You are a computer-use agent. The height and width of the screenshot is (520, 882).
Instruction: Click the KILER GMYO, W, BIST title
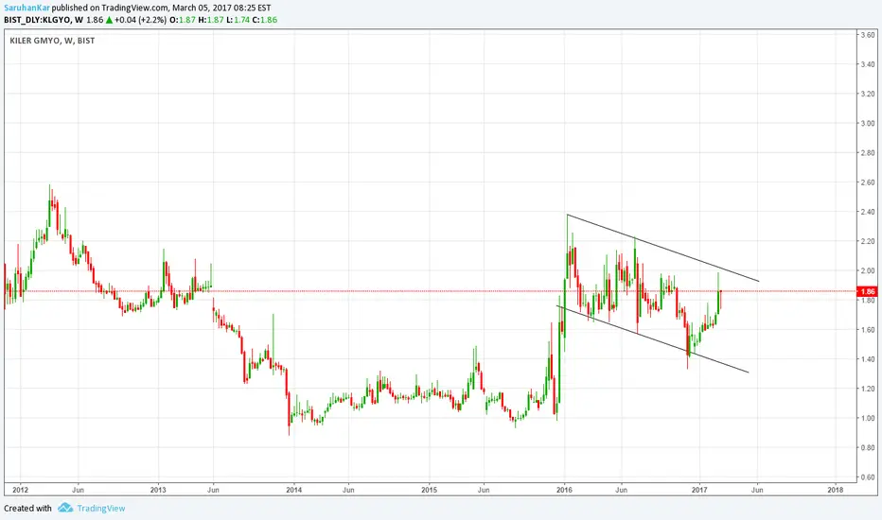(x=52, y=41)
